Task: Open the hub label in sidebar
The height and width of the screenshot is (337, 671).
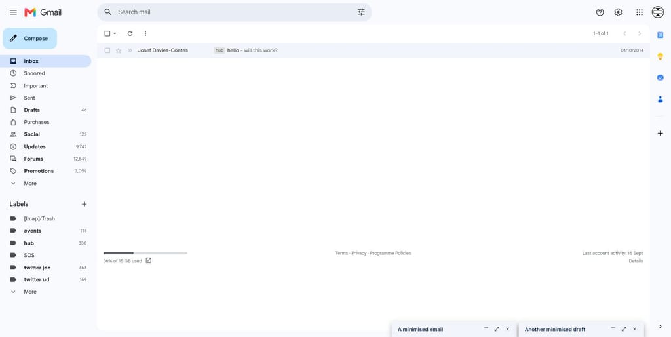Action: [46, 243]
